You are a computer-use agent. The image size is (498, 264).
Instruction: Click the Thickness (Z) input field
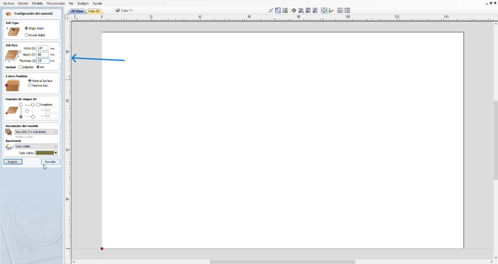(x=43, y=61)
